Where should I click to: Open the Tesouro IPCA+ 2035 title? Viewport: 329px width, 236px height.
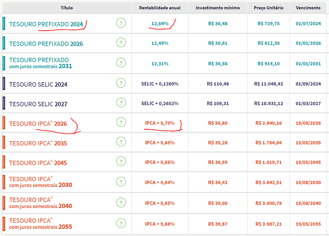[38, 143]
